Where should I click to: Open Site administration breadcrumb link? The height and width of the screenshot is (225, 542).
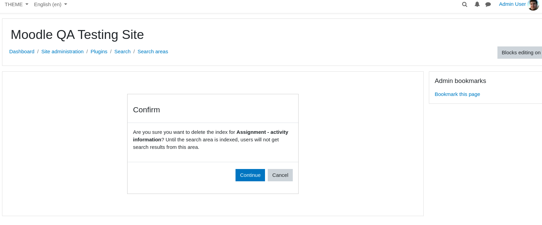point(62,52)
